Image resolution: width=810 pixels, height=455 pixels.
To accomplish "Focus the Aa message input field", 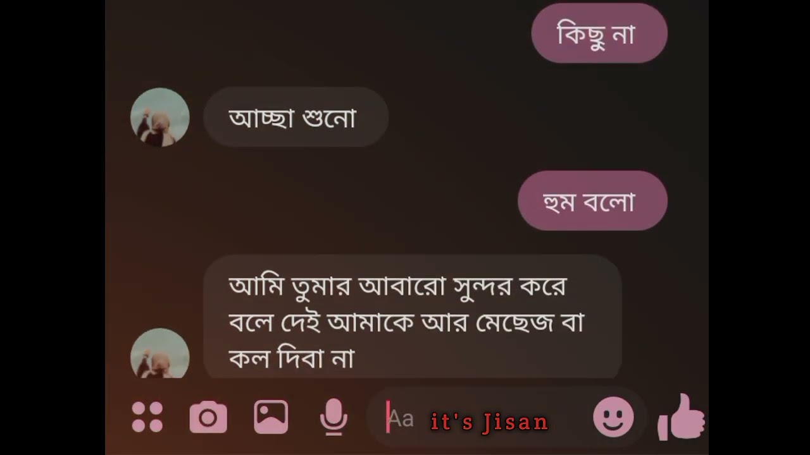I will pyautogui.click(x=481, y=418).
